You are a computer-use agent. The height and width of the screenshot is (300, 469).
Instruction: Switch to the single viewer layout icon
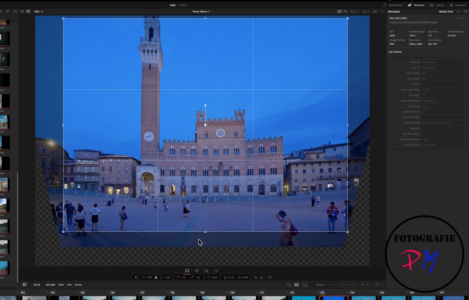coord(339,11)
